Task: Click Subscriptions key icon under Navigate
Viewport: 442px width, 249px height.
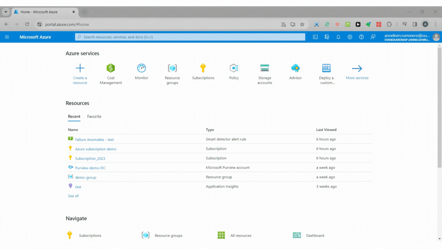Action: point(69,235)
